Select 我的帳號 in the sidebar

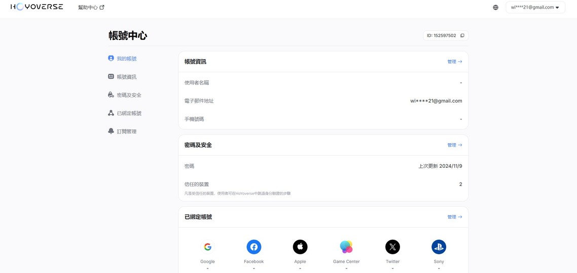pos(122,58)
